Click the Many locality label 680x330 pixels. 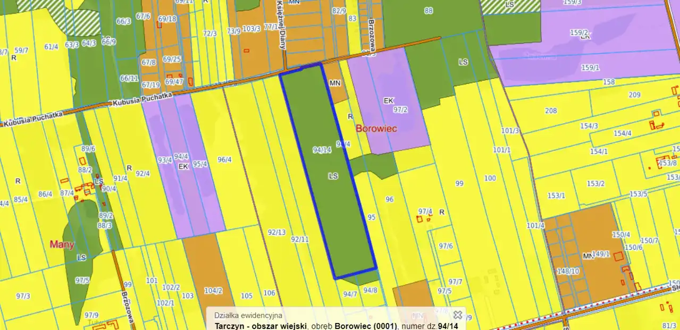62,244
